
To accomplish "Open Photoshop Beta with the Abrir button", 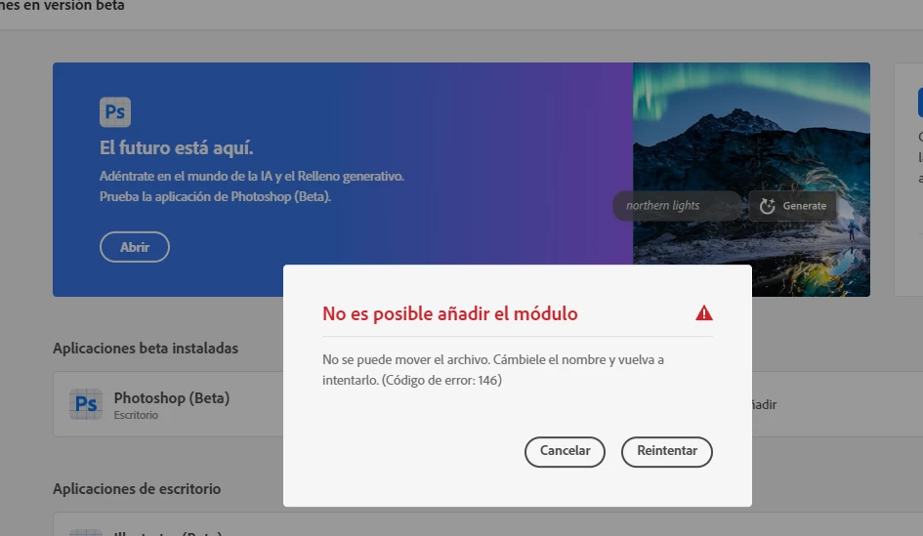I will tap(134, 247).
